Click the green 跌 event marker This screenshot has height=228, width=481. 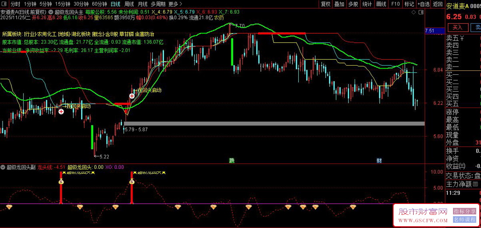pos(232,160)
